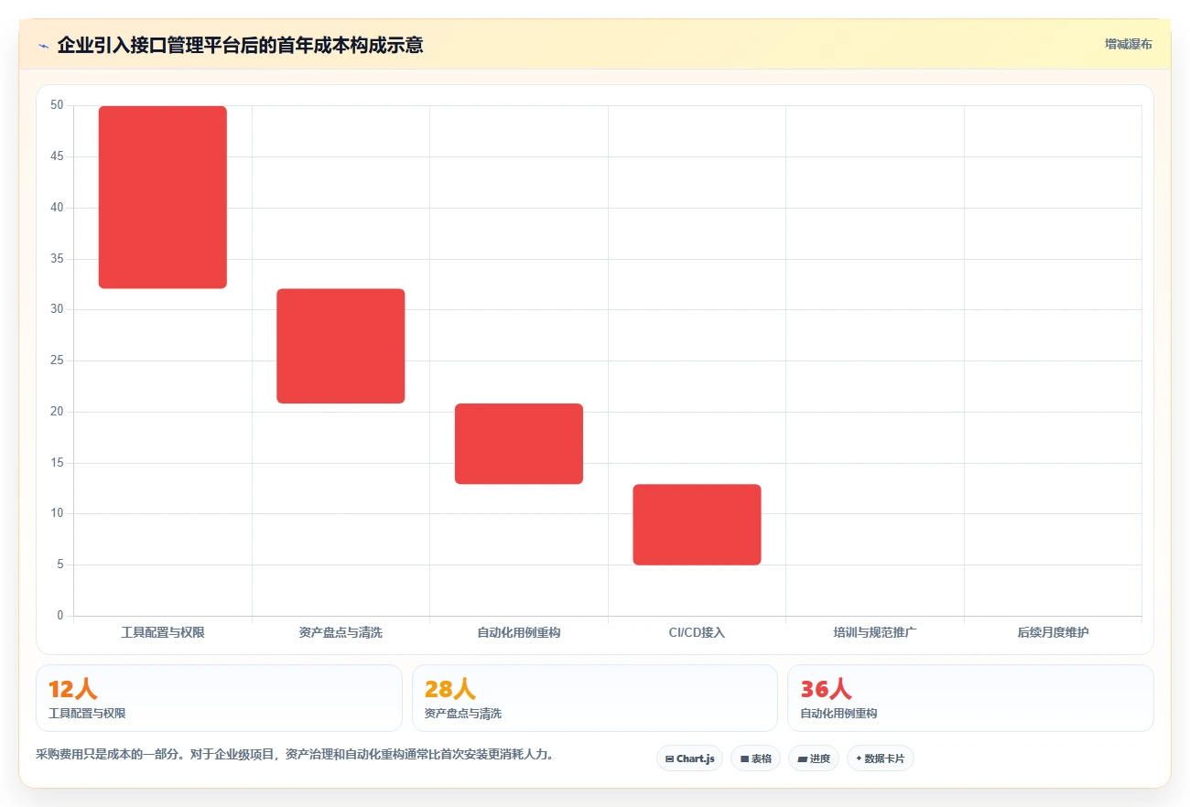The height and width of the screenshot is (807, 1190).
Task: Select the Chart.js tag chip
Action: (689, 759)
